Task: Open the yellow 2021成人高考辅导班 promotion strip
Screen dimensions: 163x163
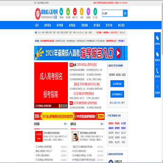Action: point(58,116)
